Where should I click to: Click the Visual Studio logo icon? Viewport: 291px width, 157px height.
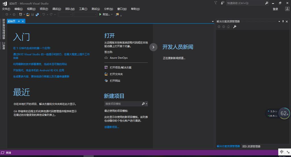(5, 3)
